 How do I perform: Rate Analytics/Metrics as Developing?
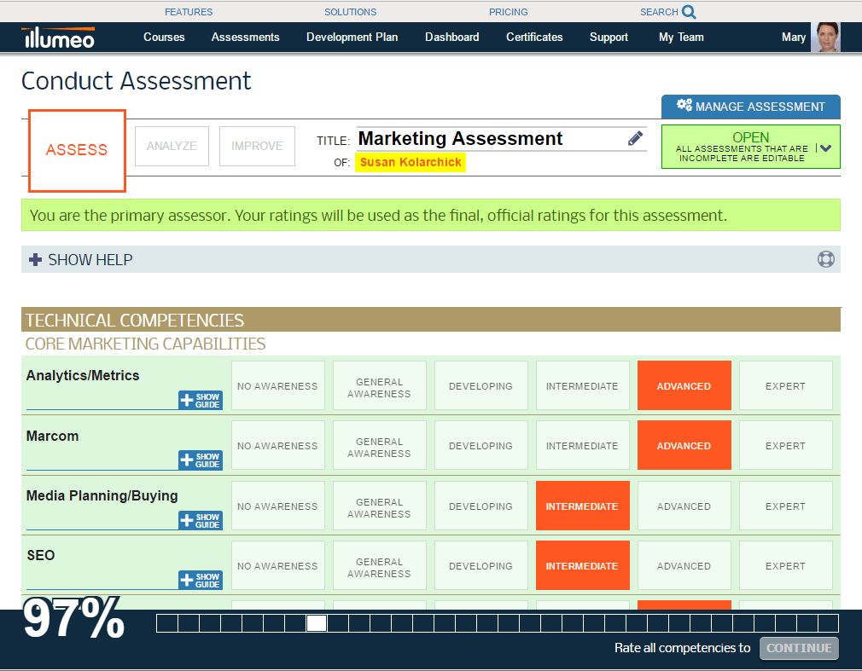pyautogui.click(x=481, y=385)
